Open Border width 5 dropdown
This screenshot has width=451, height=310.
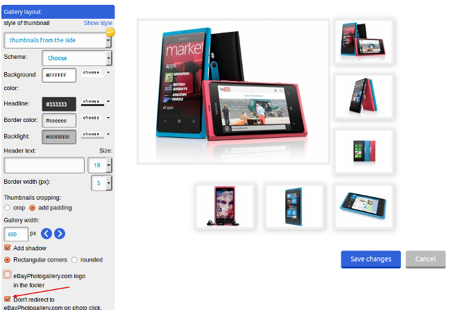point(101,183)
